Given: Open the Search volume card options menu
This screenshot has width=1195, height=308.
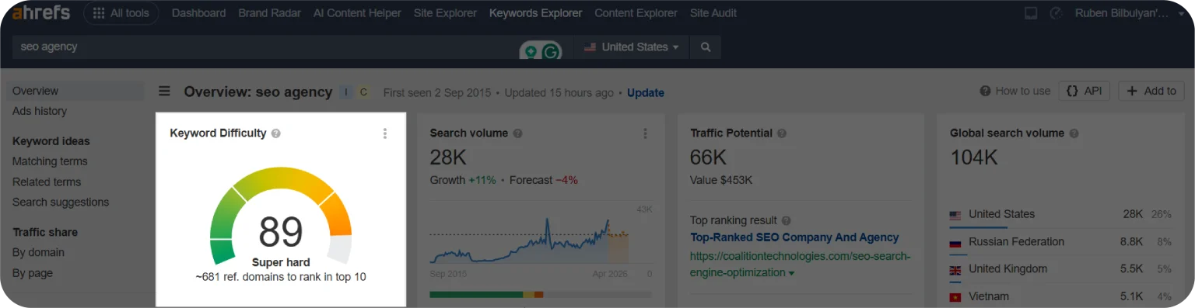Looking at the screenshot, I should tap(645, 133).
